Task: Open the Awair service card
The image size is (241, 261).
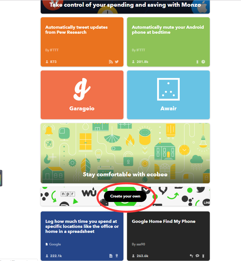Action: (168, 95)
